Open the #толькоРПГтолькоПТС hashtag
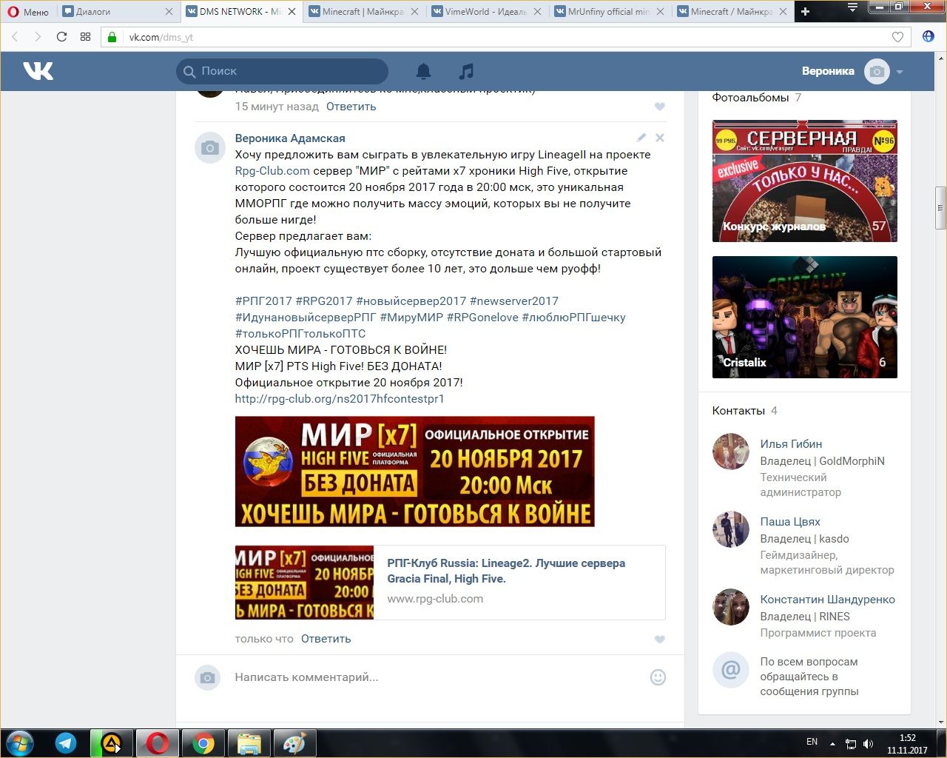 (x=300, y=334)
